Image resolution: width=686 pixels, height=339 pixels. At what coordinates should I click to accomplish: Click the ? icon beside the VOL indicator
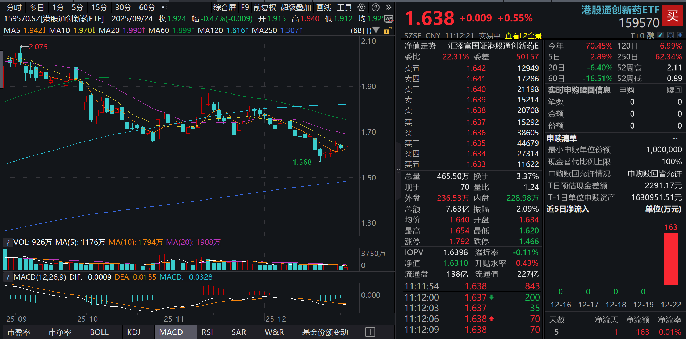tap(7, 242)
